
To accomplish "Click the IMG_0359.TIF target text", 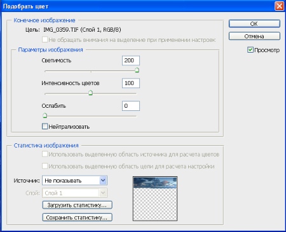I will [x=82, y=30].
